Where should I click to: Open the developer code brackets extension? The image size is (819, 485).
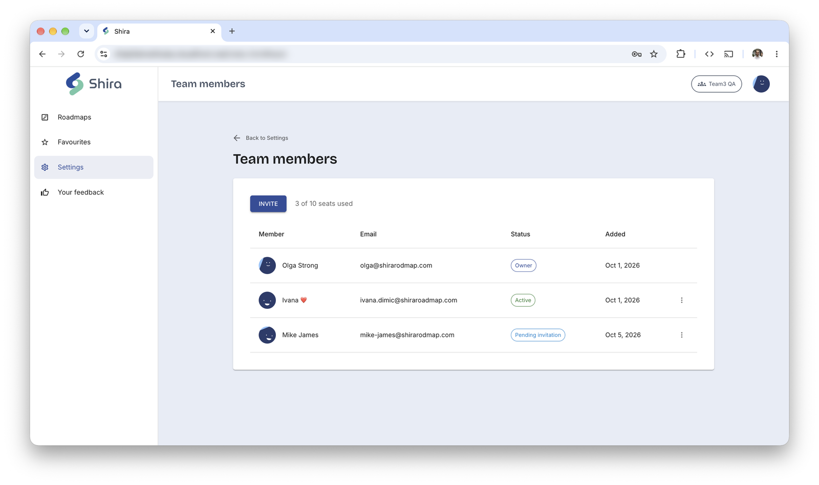[709, 54]
